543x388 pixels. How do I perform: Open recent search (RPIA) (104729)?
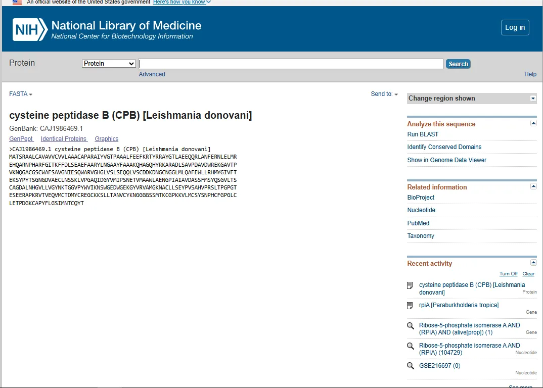pos(470,349)
